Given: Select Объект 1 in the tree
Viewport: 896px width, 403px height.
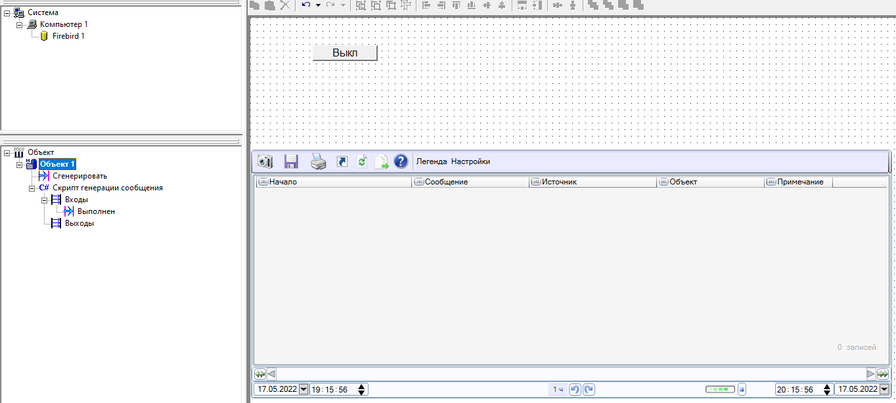Looking at the screenshot, I should coord(58,164).
